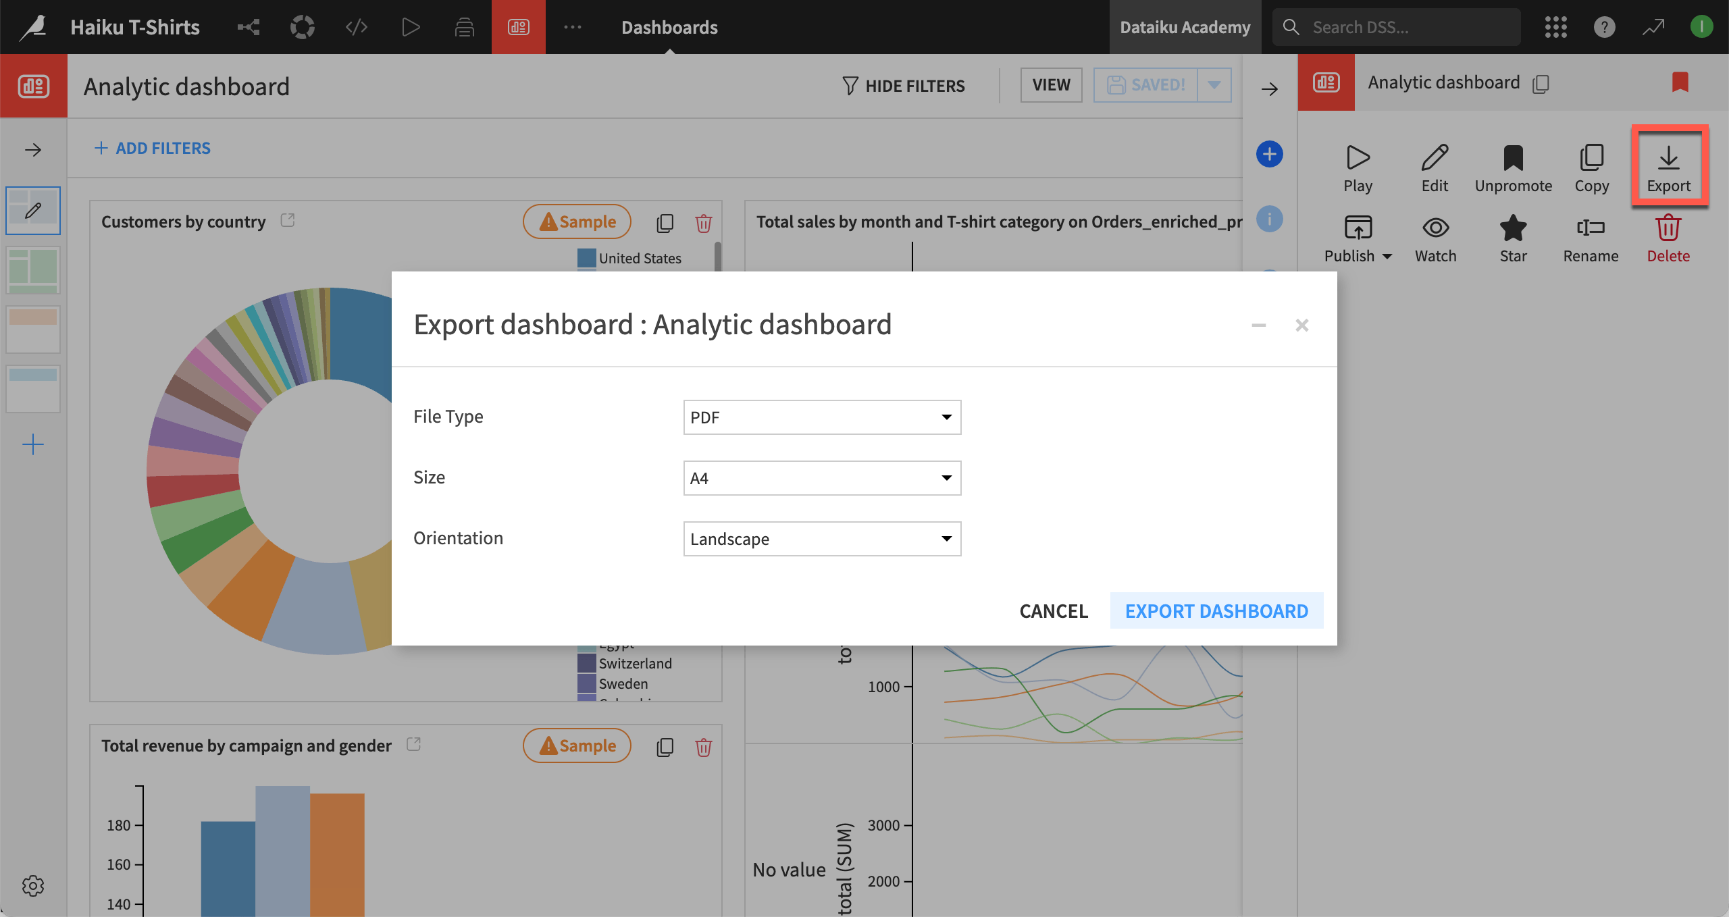Select the Edit pencil icon
Screen dimensions: 1729x917
click(x=1435, y=167)
